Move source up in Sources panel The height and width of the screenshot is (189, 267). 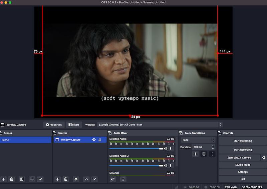[x=86, y=179]
